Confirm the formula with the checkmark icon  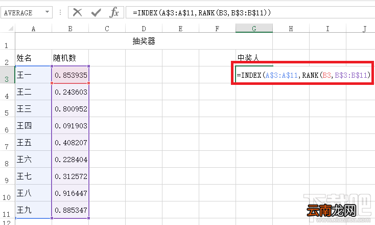coord(96,12)
